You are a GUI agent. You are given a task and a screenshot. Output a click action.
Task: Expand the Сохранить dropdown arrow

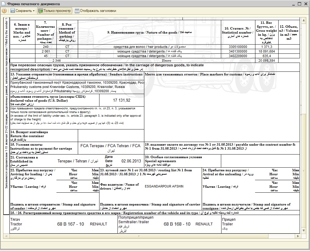(x=34, y=11)
